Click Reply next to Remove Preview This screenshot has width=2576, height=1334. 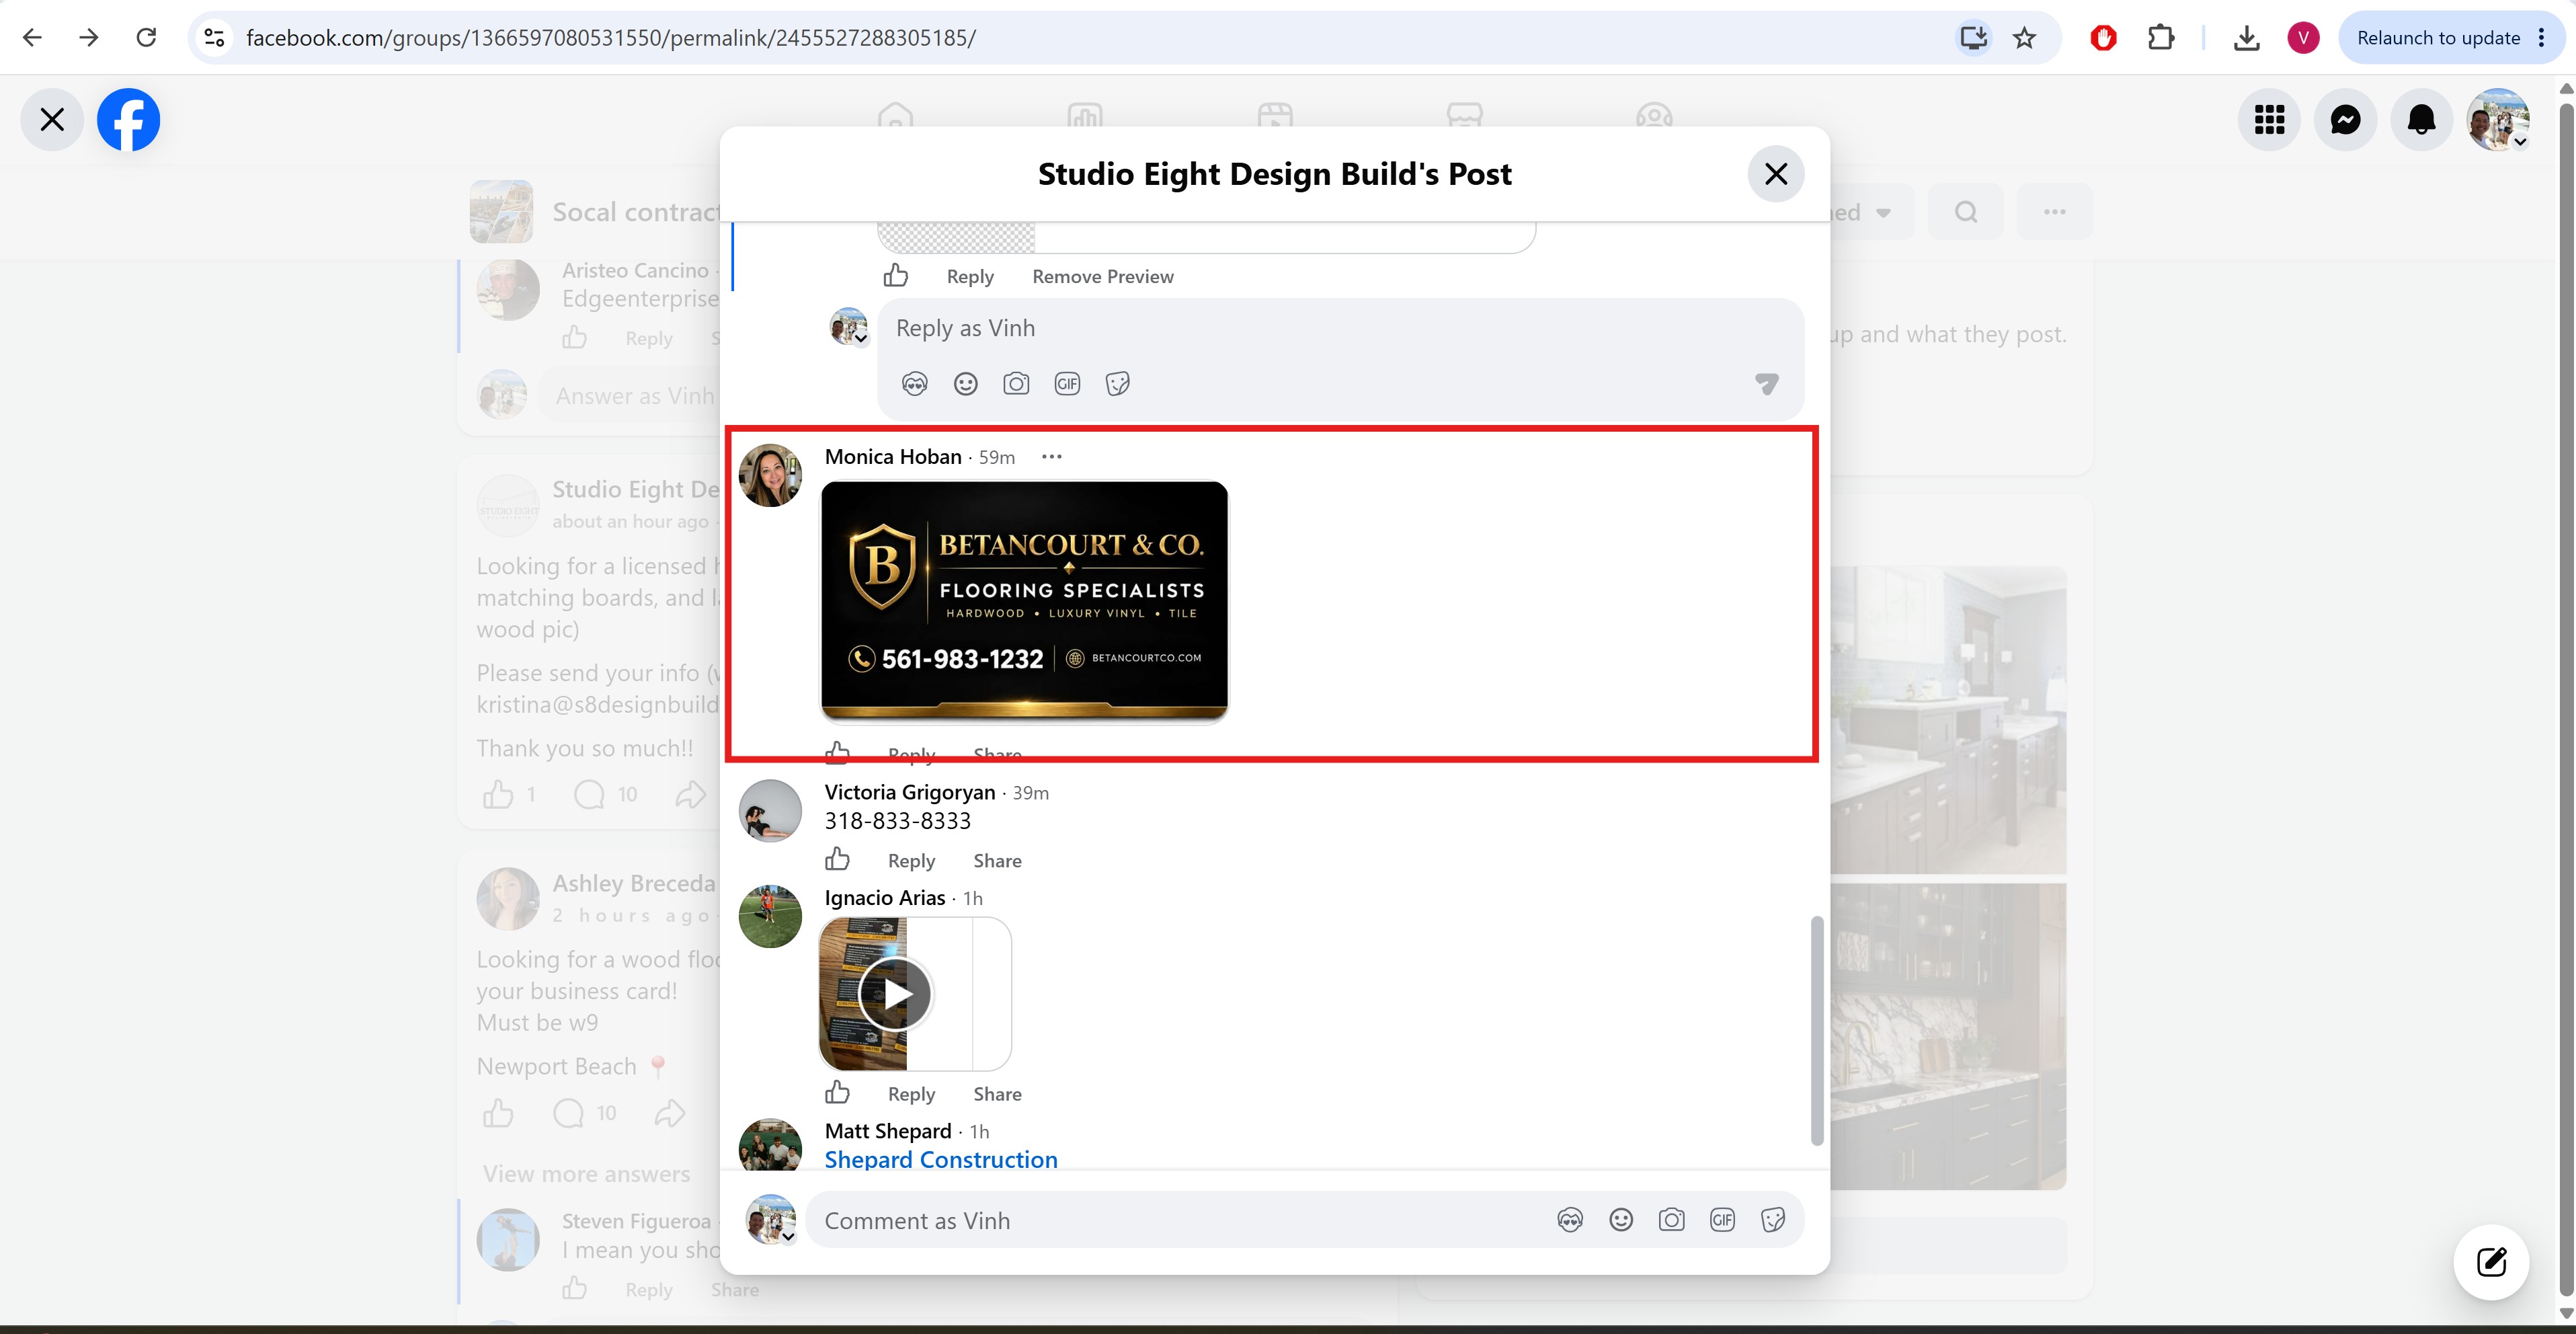point(969,277)
